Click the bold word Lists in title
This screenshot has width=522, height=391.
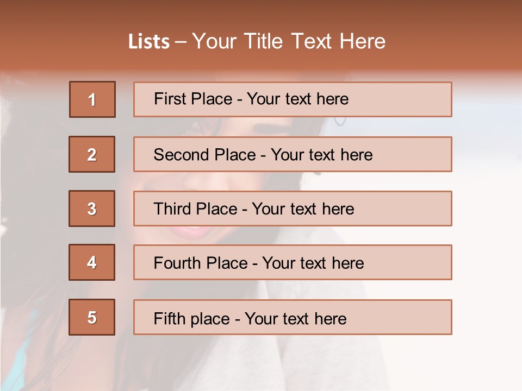click(149, 42)
